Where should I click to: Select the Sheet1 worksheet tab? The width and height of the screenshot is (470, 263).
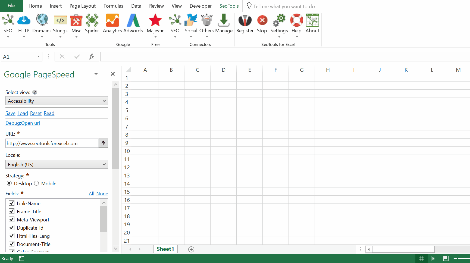pos(165,249)
